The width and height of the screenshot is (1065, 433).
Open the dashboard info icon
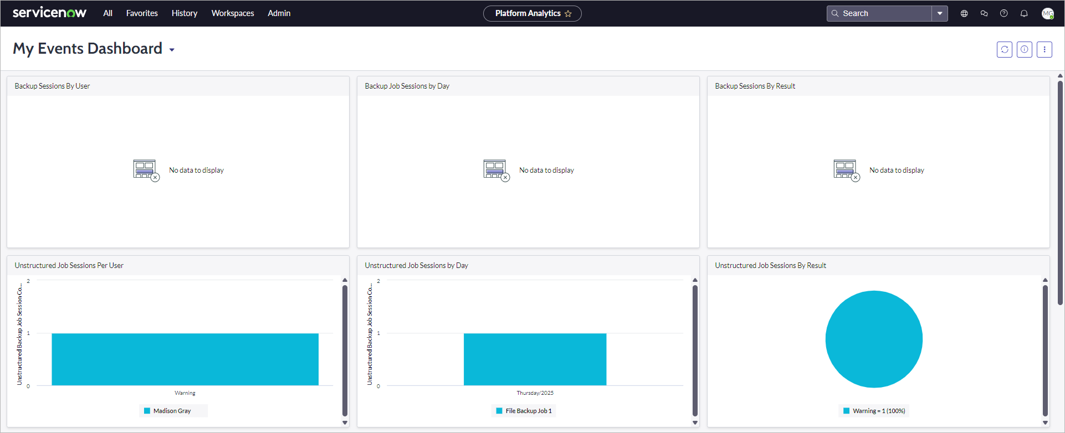click(1024, 49)
